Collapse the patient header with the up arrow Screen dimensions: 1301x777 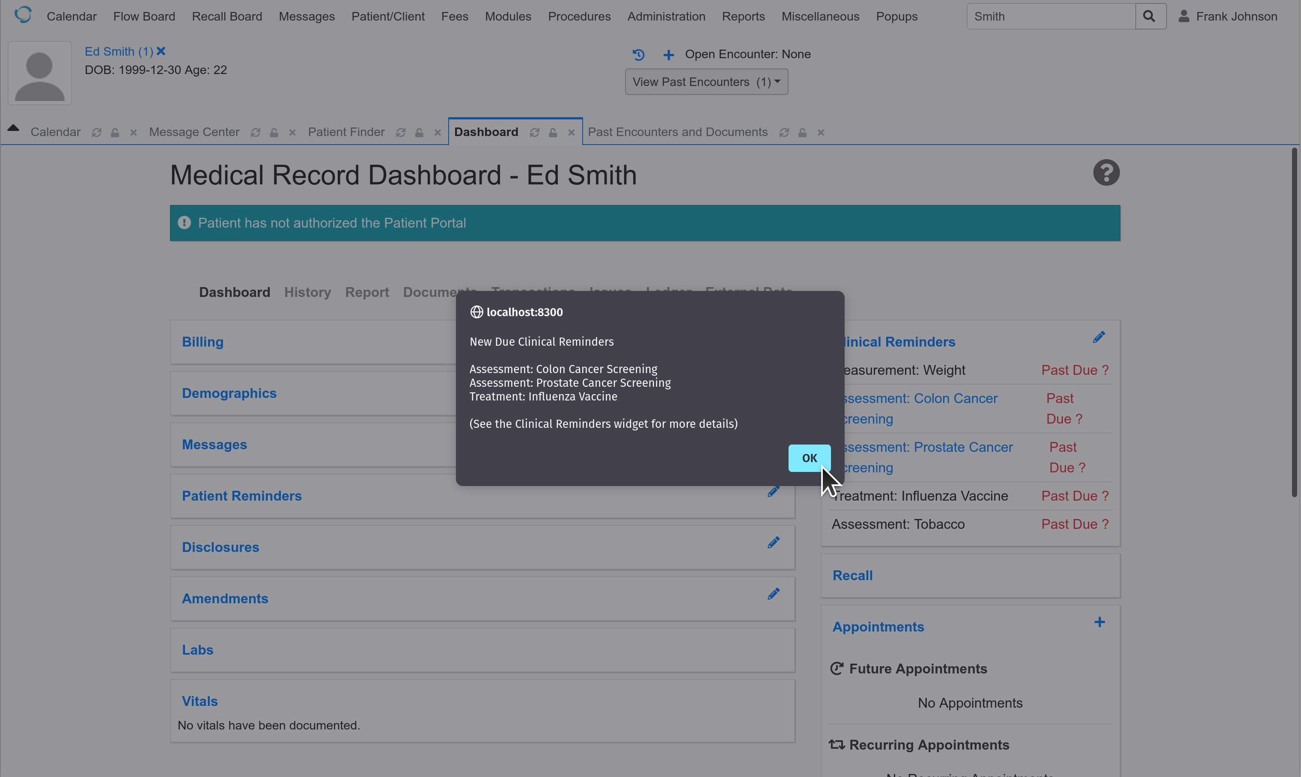(x=13, y=128)
